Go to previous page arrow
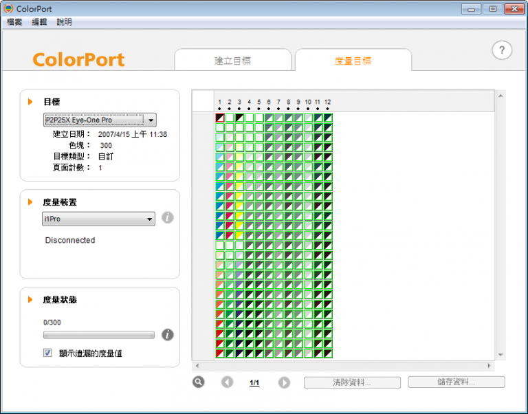The height and width of the screenshot is (414, 528). point(227,382)
